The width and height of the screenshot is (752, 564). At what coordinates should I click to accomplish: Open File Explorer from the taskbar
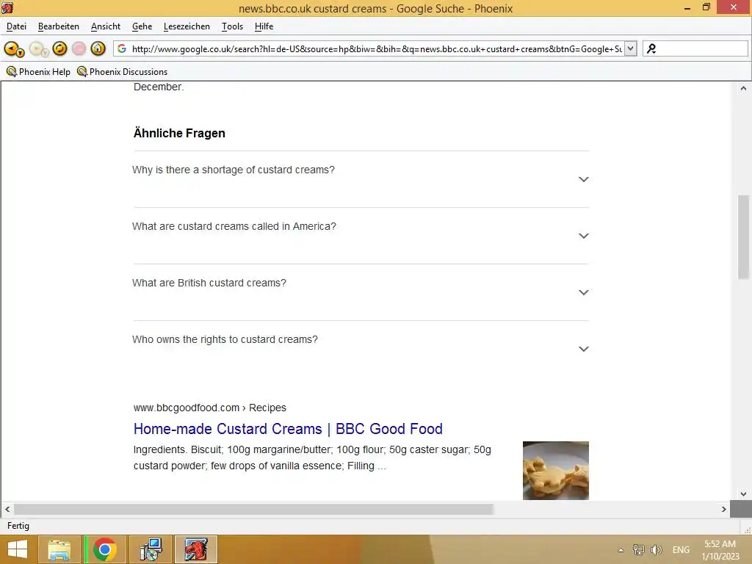tap(59, 549)
